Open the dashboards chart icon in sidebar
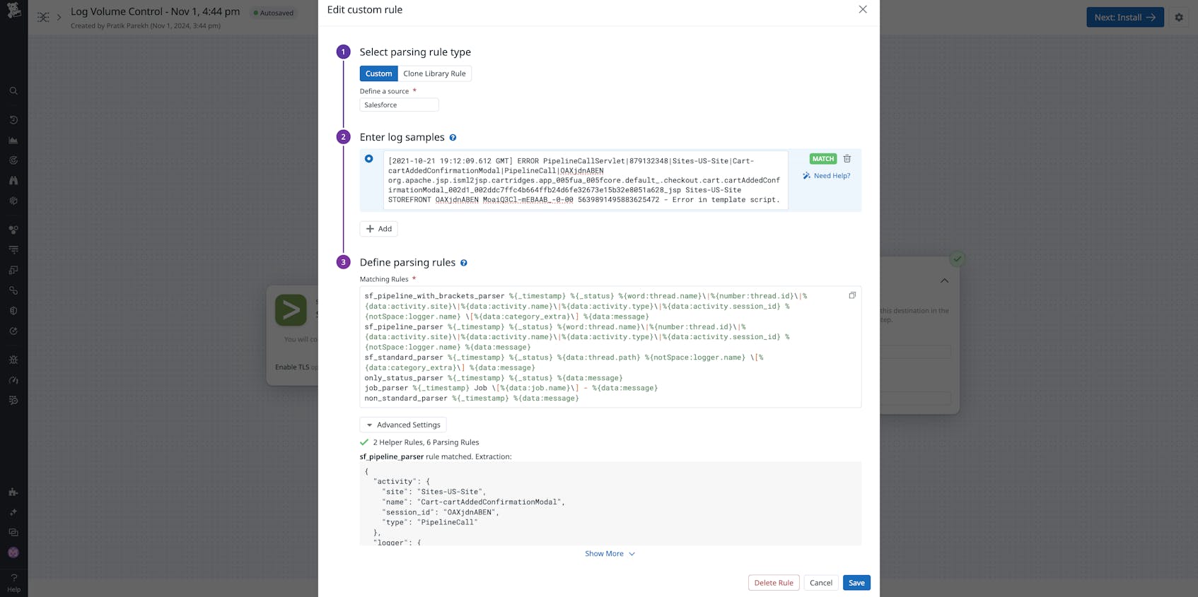1198x597 pixels. pos(13,140)
